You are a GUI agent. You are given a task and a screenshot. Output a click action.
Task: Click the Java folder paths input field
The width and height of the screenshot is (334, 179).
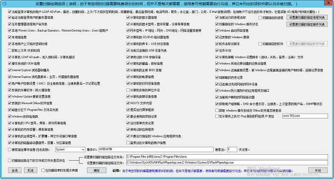tap(227, 157)
